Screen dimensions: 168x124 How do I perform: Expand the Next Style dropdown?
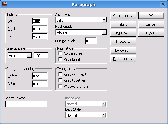click(86, 115)
